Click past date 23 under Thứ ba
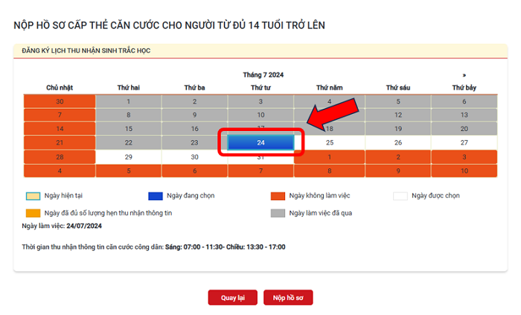The width and height of the screenshot is (521, 315). 194,142
